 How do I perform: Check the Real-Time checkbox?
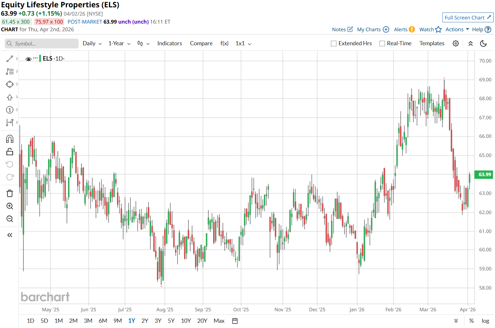382,44
